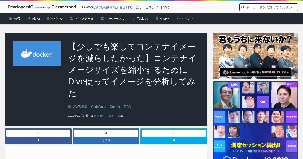Image resolution: width=303 pixels, height=159 pixels.
Task: Open the CodeBuild category tag
Action: pyautogui.click(x=98, y=107)
